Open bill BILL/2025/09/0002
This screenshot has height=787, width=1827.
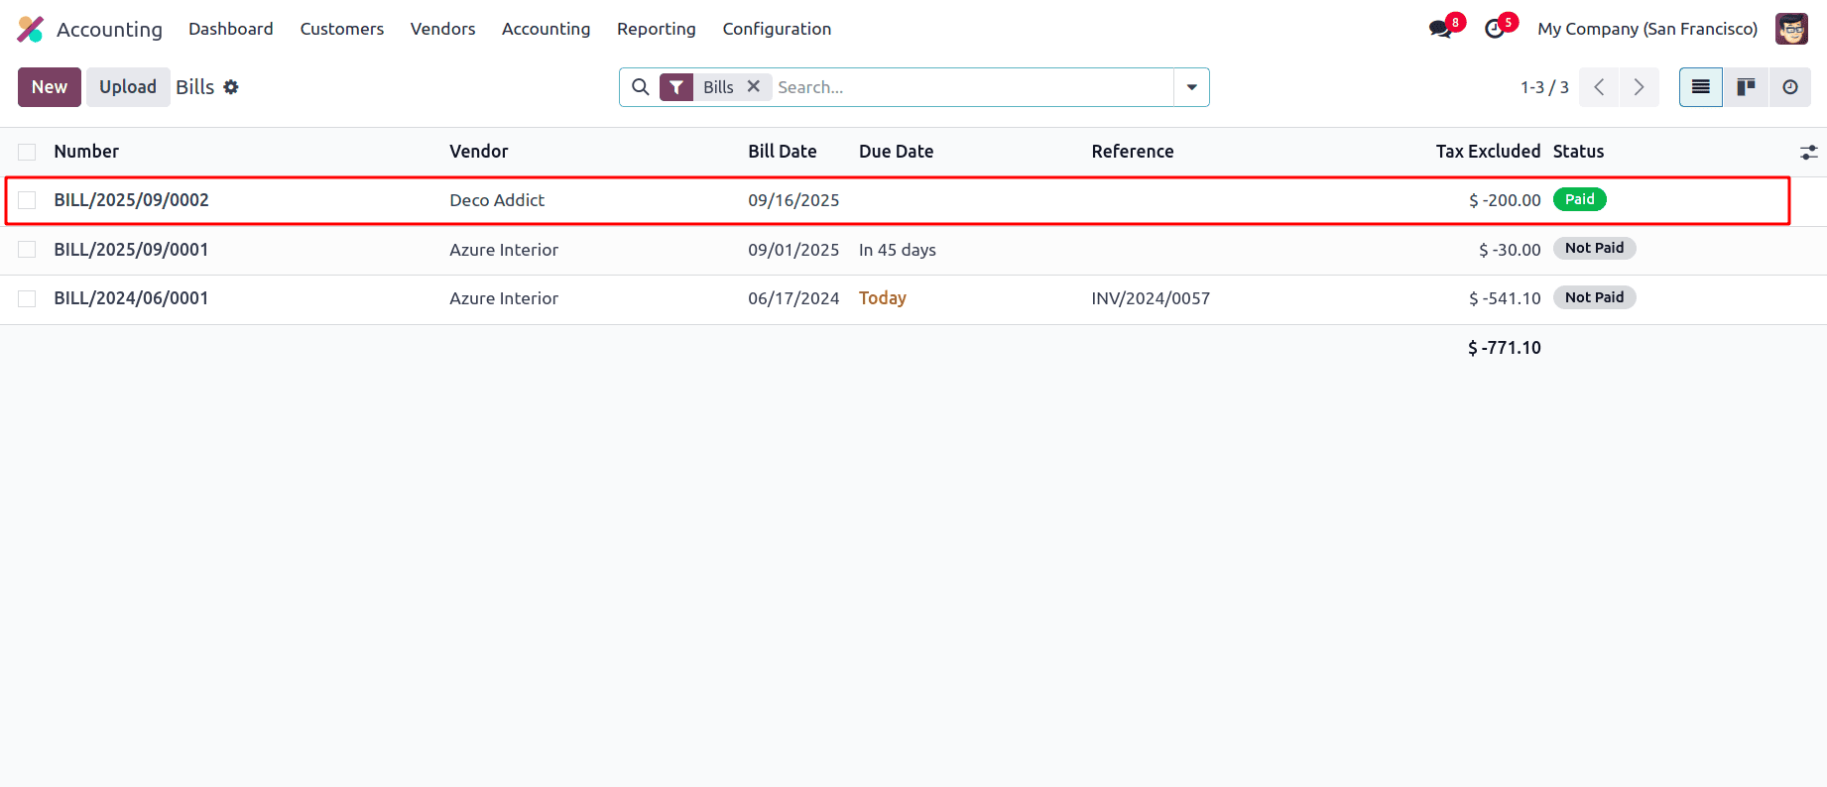click(132, 200)
